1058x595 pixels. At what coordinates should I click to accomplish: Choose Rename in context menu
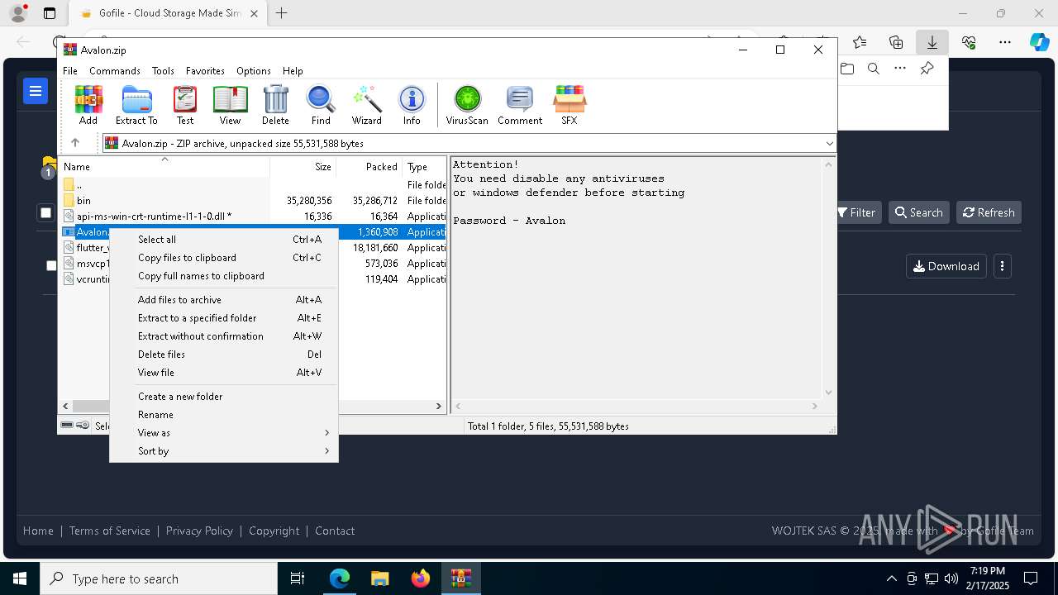[223, 415]
